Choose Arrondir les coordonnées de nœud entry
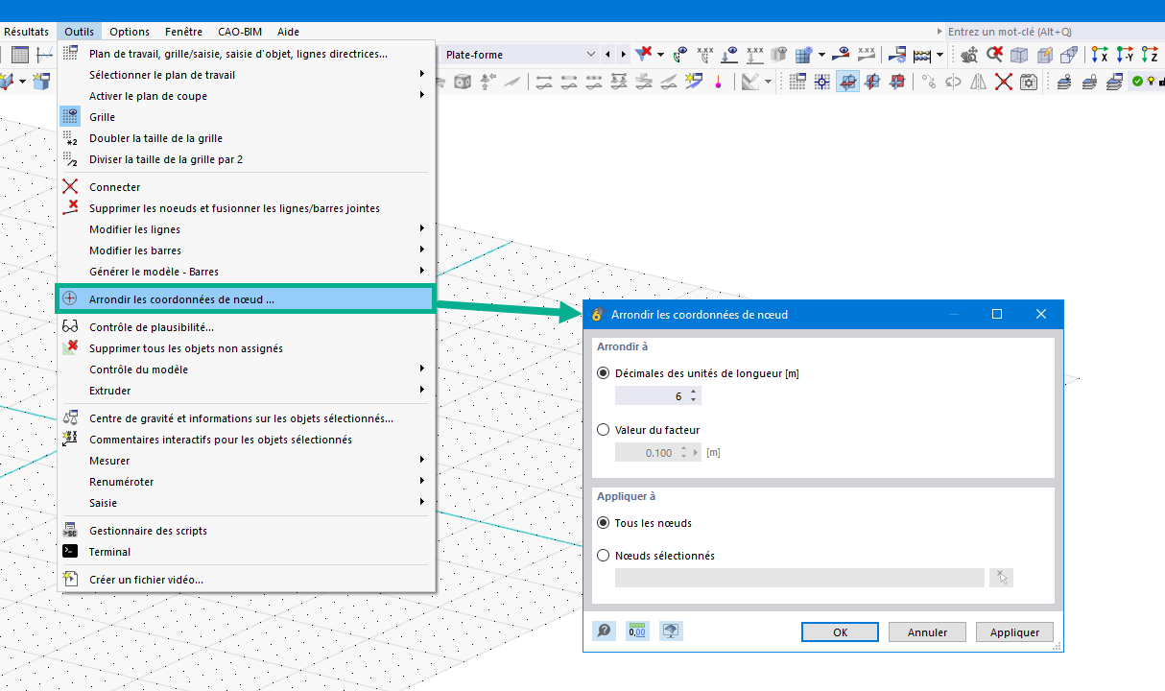Viewport: 1165px width, 691px height. tap(248, 298)
